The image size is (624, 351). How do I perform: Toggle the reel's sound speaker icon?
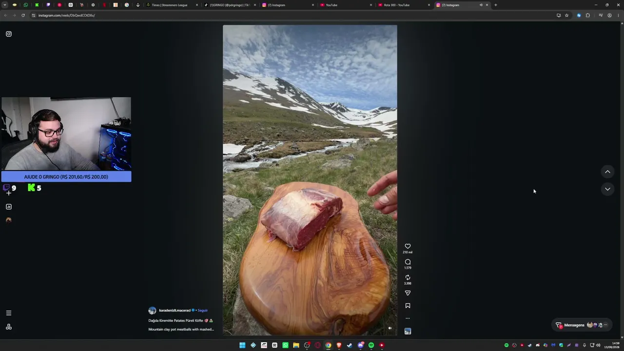pos(390,328)
